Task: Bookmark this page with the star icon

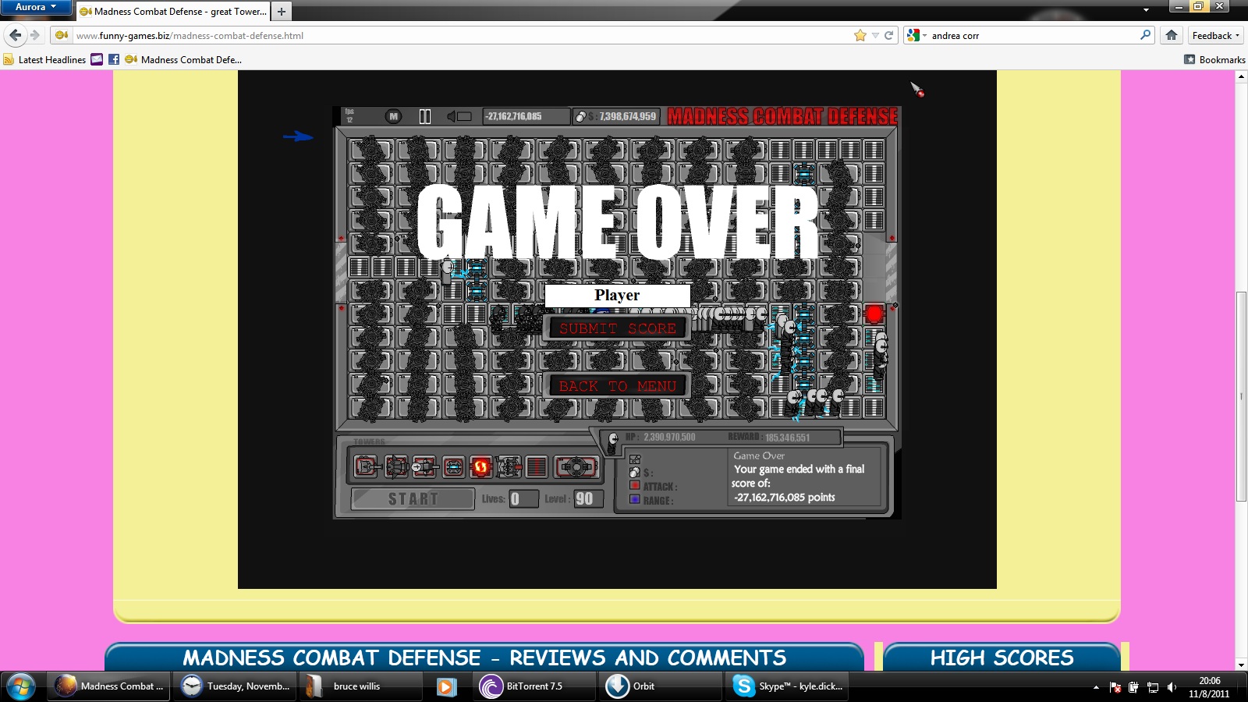Action: point(860,35)
